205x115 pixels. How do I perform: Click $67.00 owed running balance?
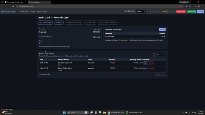[x=138, y=63]
